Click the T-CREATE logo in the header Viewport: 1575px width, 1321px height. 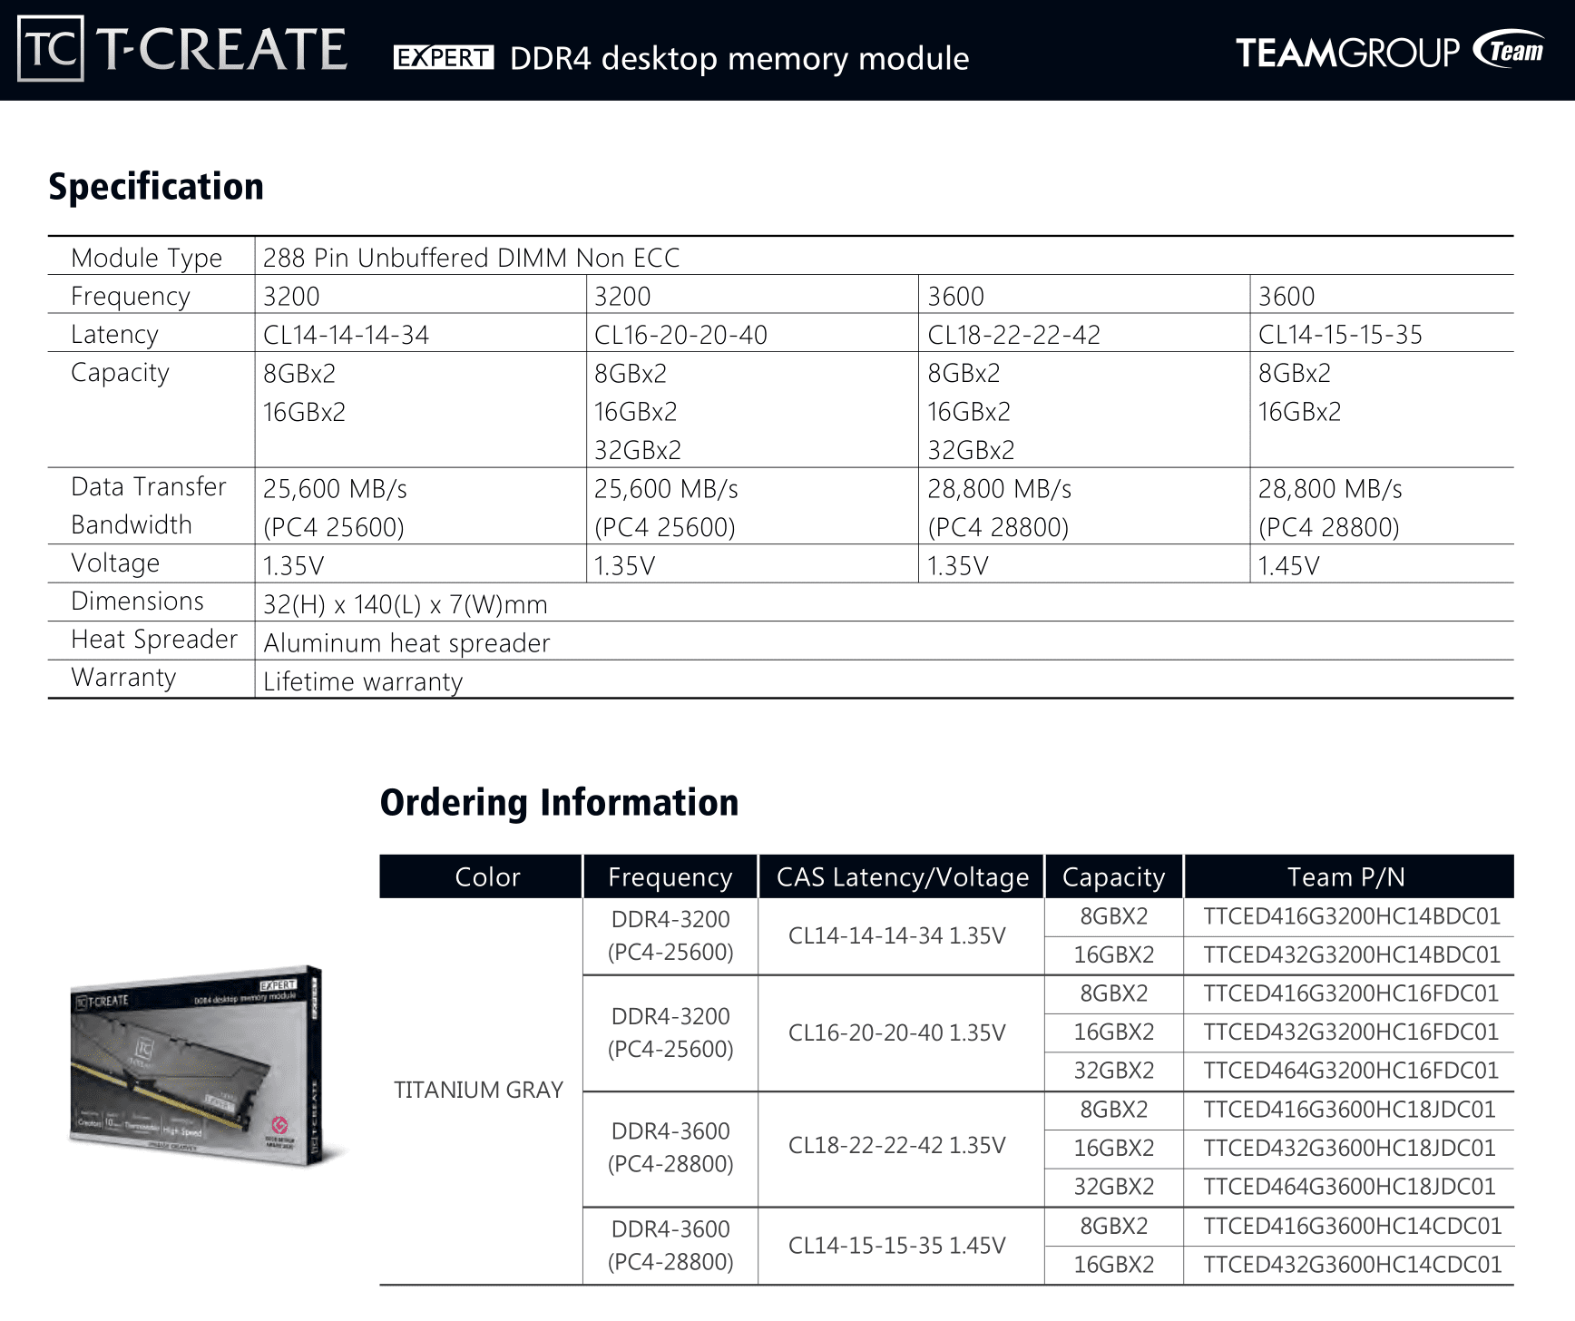point(183,49)
